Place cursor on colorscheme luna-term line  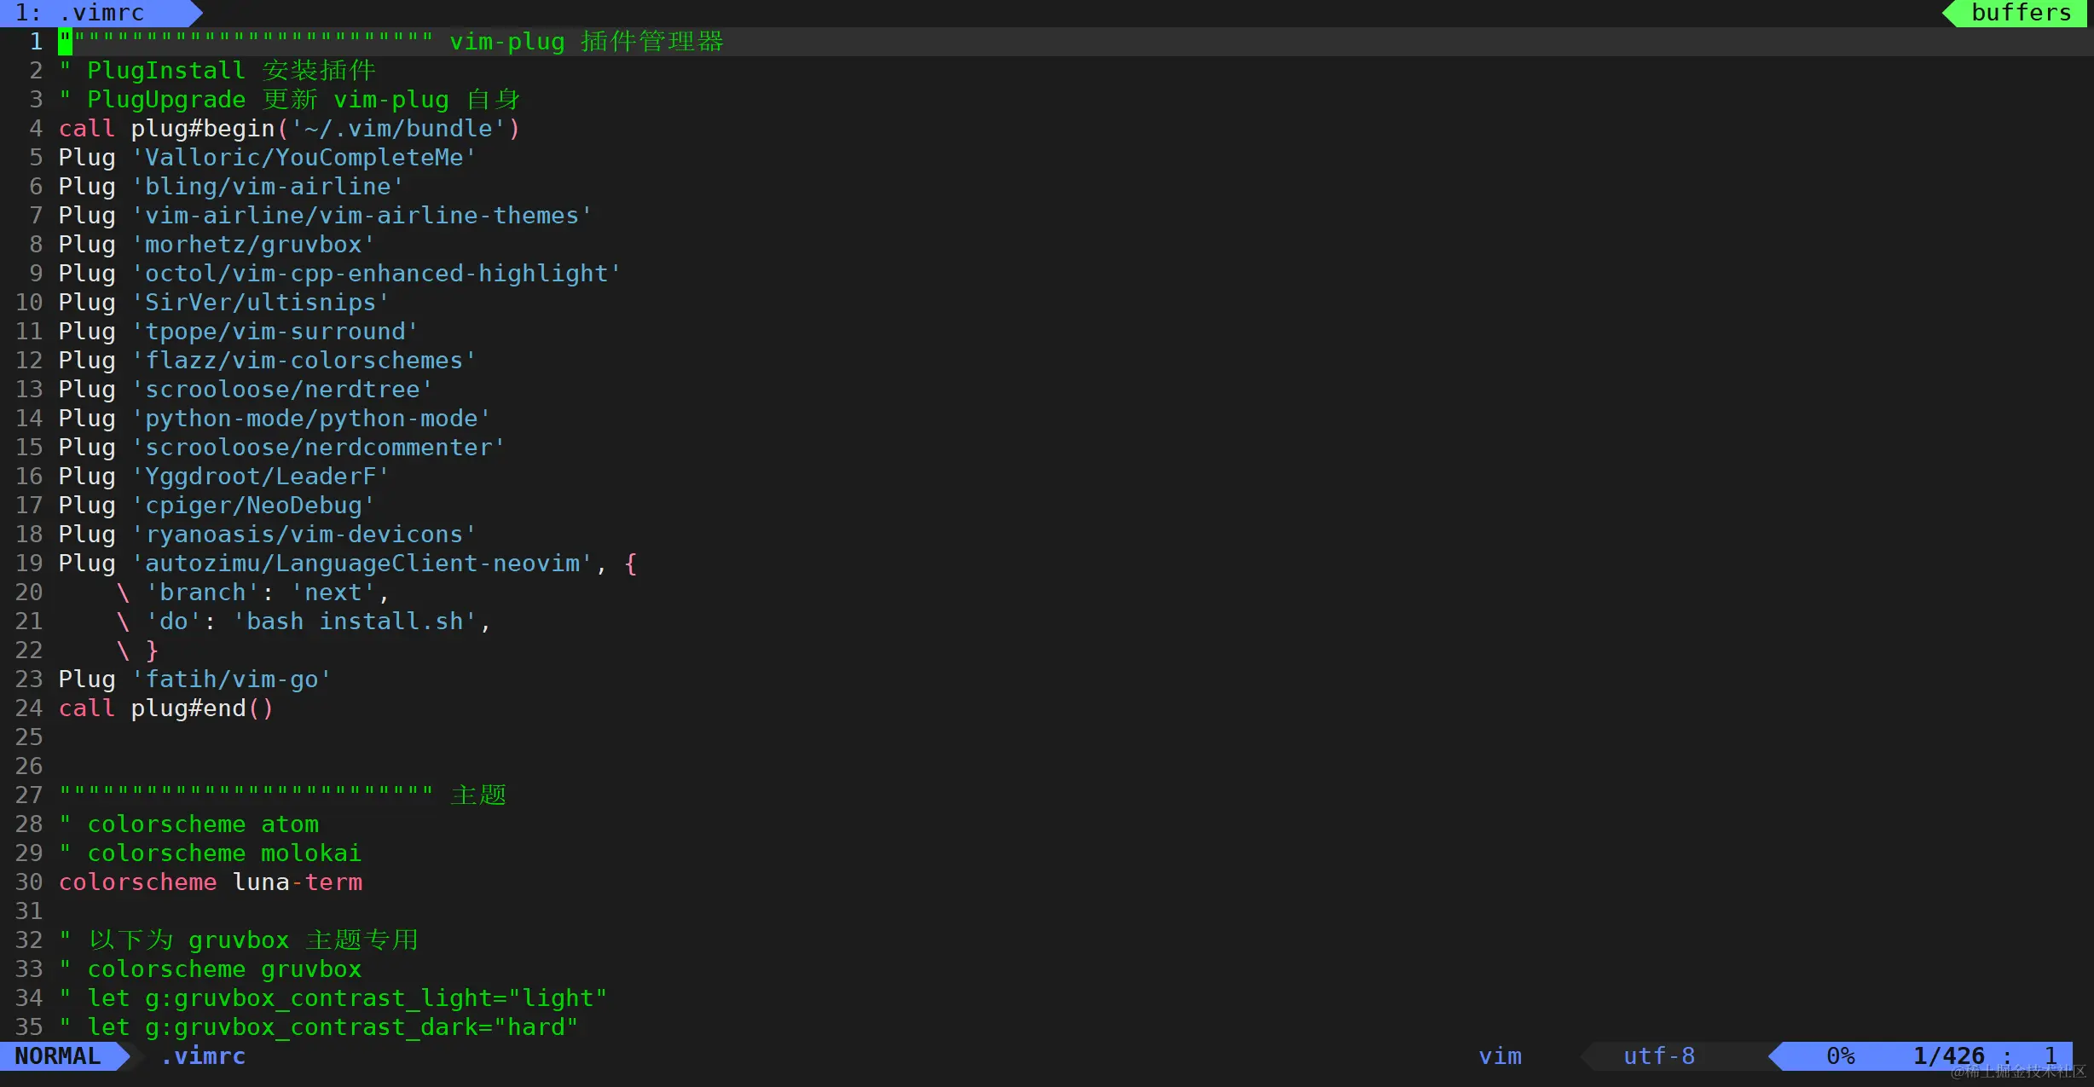tap(210, 882)
